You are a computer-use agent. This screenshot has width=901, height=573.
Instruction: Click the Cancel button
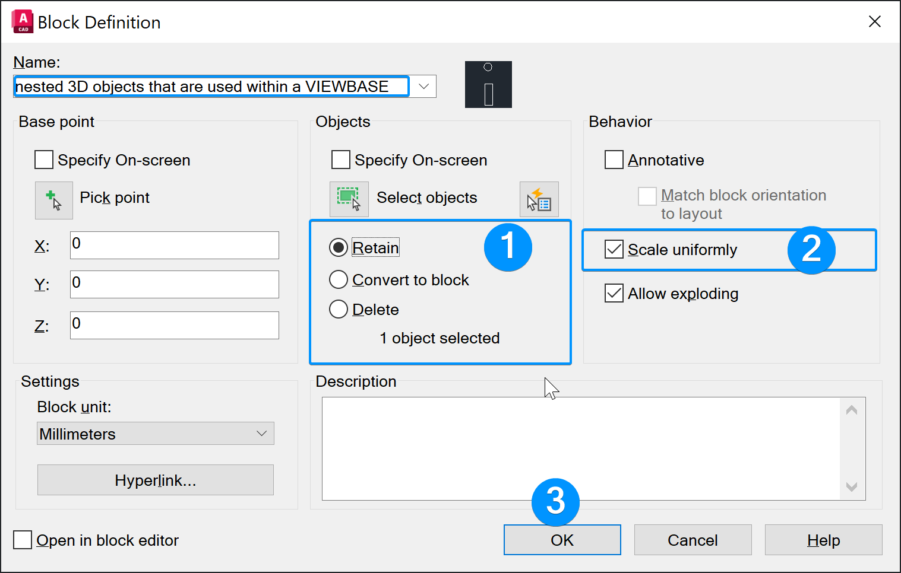click(693, 540)
